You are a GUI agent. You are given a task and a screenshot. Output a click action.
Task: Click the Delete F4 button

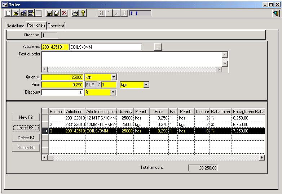coord(26,137)
